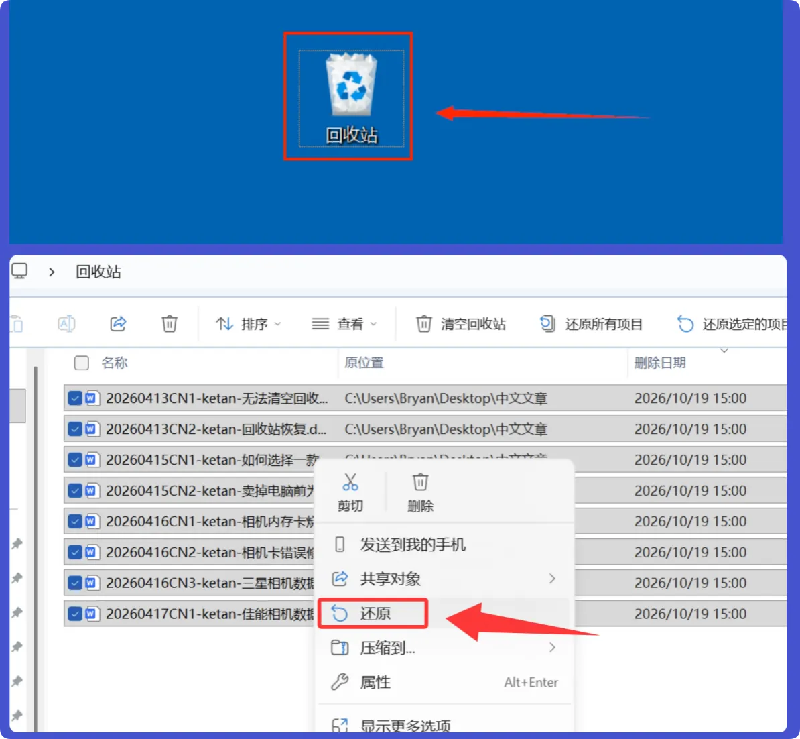
Task: Sort by the 删除日期 column header
Action: click(x=660, y=363)
